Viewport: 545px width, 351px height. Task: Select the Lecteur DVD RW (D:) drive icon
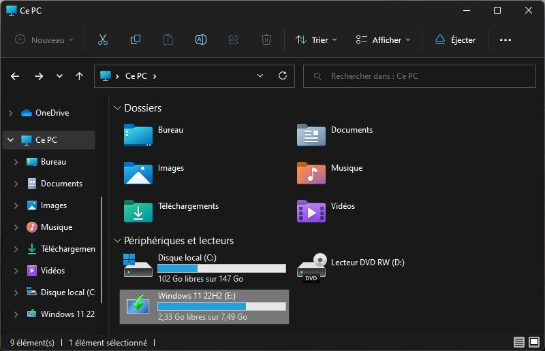311,267
